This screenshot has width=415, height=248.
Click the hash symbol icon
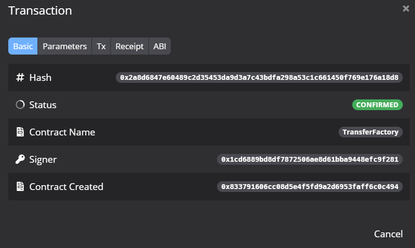[20, 77]
